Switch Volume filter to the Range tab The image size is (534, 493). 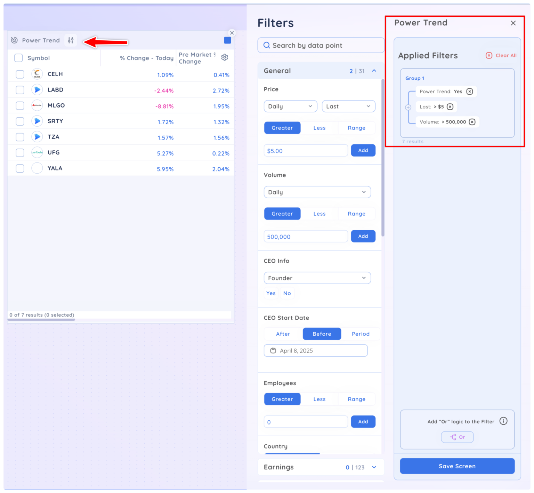pyautogui.click(x=356, y=213)
